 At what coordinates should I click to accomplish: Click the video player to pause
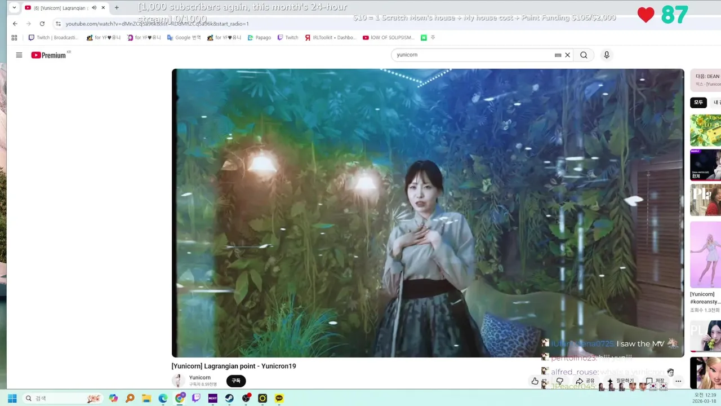(x=428, y=213)
